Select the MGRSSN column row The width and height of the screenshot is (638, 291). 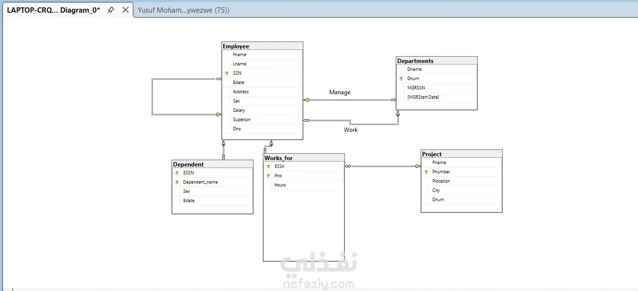(437, 88)
